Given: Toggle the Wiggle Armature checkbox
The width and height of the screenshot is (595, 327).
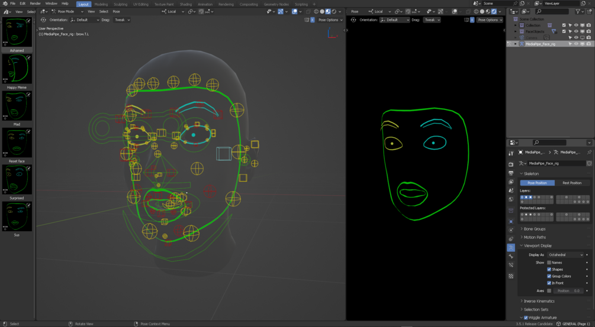Looking at the screenshot, I should (526, 318).
